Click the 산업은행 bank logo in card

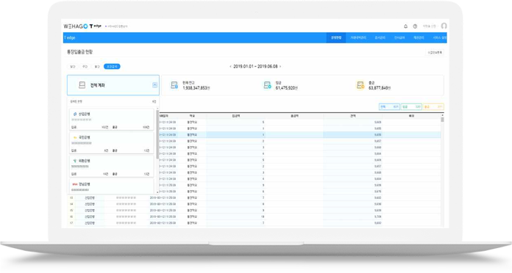[75, 114]
